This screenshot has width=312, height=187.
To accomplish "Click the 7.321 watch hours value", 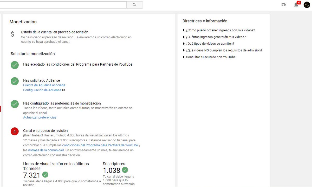I will pos(32,175).
